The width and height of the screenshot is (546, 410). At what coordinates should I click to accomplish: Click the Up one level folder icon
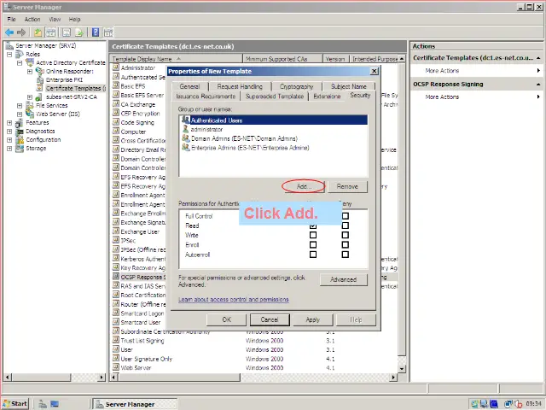38,32
